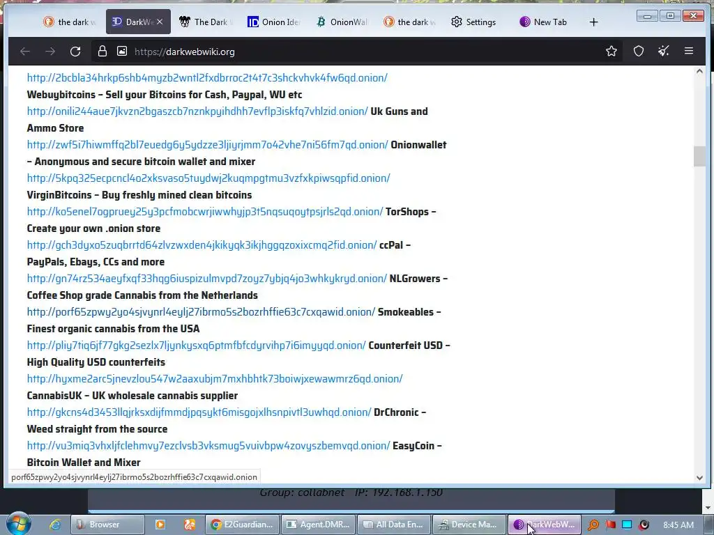Image resolution: width=714 pixels, height=535 pixels.
Task: Open the EasyCoin onion link
Action: [x=208, y=445]
